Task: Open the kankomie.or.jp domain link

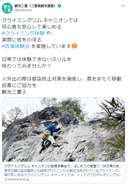Action: [x=19, y=179]
